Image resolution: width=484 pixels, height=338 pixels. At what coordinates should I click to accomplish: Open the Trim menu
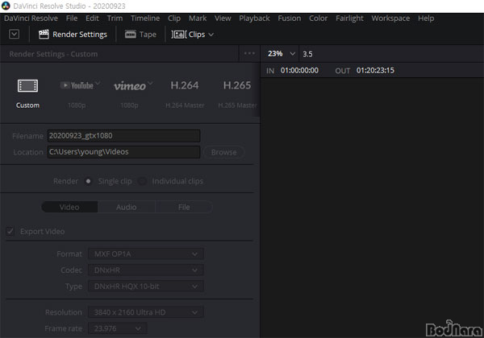coord(115,19)
